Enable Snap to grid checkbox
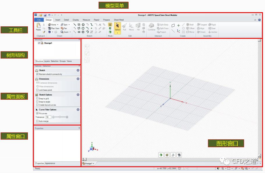 pos(37,99)
